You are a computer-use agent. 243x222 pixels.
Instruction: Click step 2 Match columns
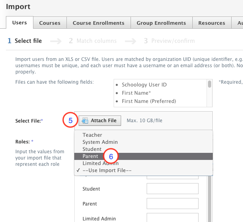(92, 41)
